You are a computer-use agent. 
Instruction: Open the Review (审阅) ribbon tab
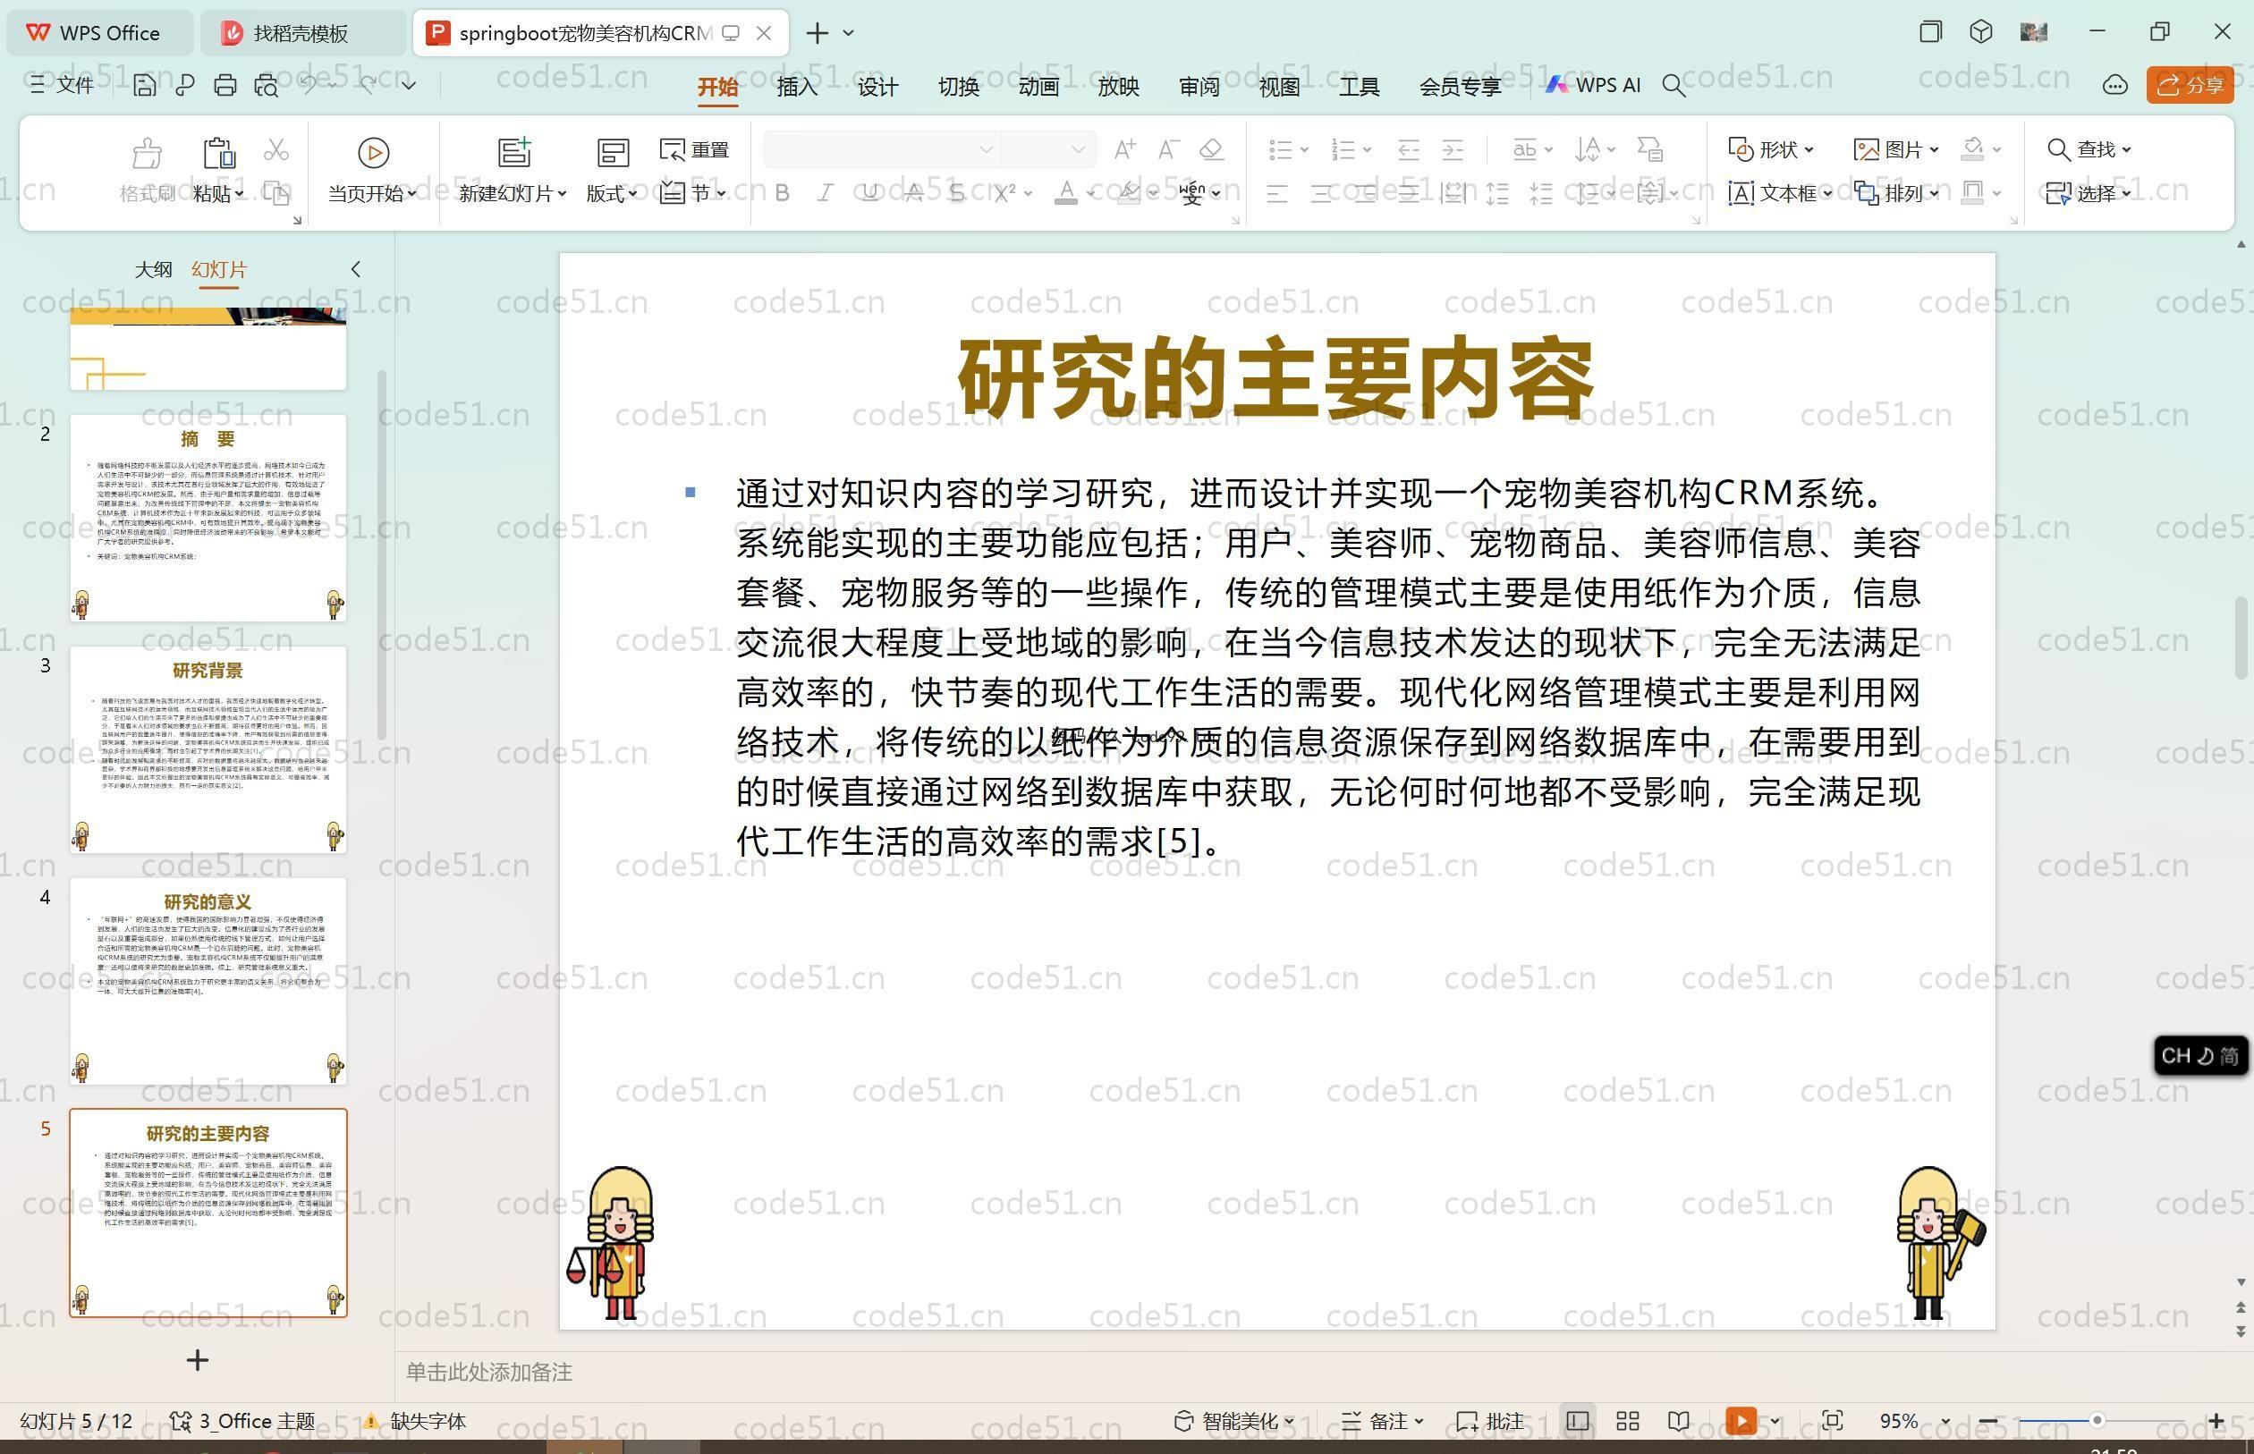(1199, 86)
